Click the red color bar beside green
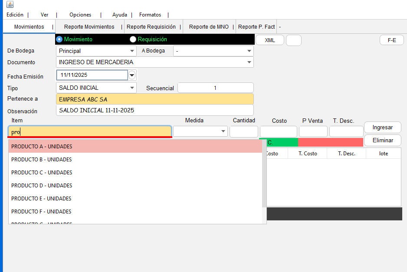 tap(330, 142)
